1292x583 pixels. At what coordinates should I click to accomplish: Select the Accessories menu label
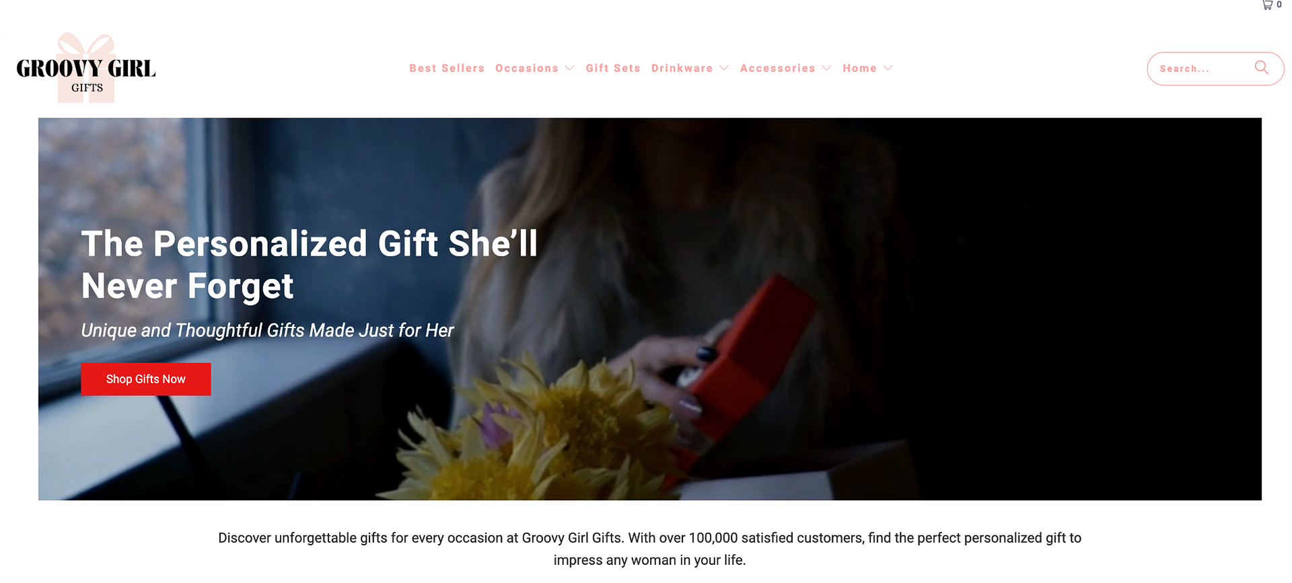(x=777, y=69)
